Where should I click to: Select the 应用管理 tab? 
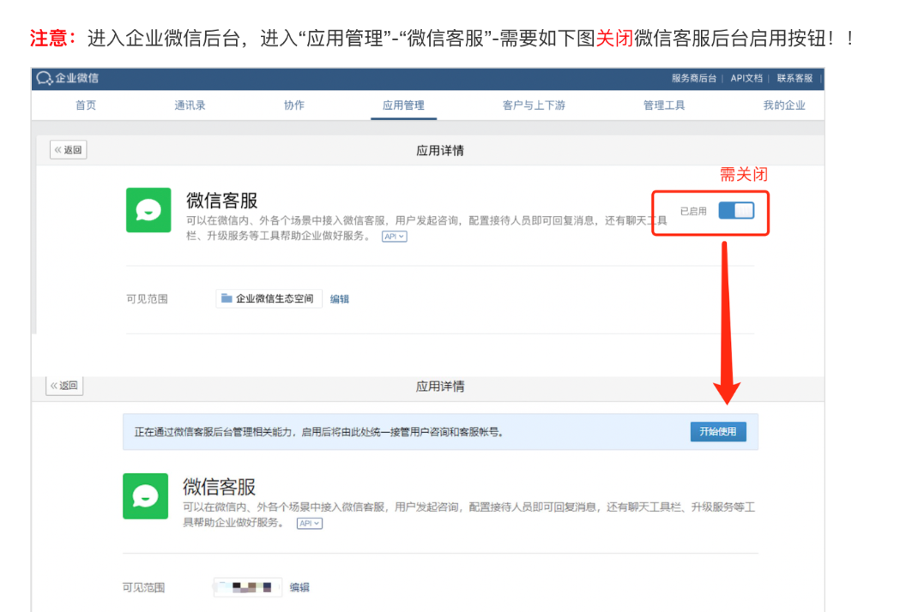coord(403,105)
